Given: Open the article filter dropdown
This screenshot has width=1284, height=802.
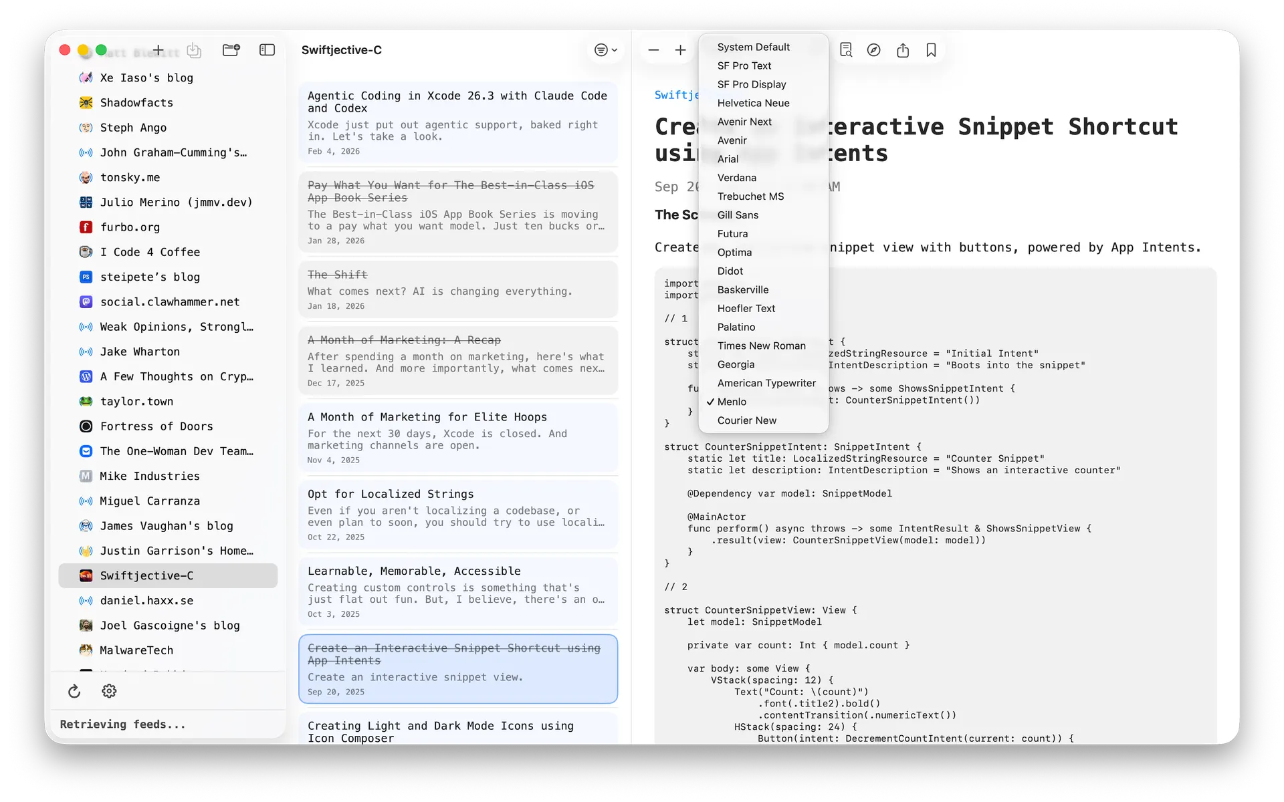Looking at the screenshot, I should pyautogui.click(x=606, y=50).
